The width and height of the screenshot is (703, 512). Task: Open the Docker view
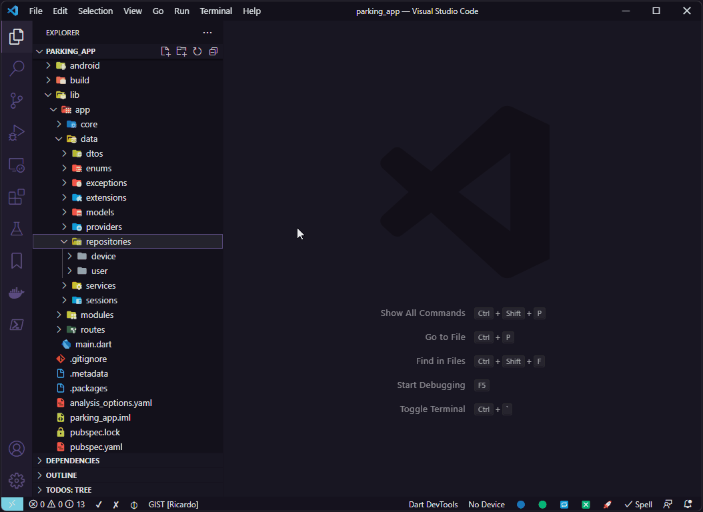[x=17, y=293]
